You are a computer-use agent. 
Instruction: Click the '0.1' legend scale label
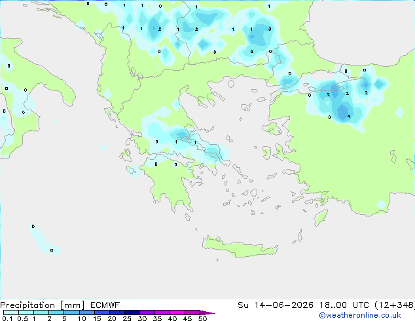coord(7,318)
